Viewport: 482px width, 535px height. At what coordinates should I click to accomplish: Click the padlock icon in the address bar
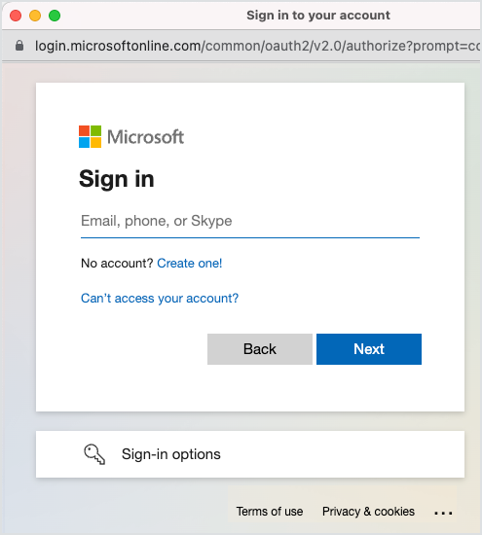point(19,46)
